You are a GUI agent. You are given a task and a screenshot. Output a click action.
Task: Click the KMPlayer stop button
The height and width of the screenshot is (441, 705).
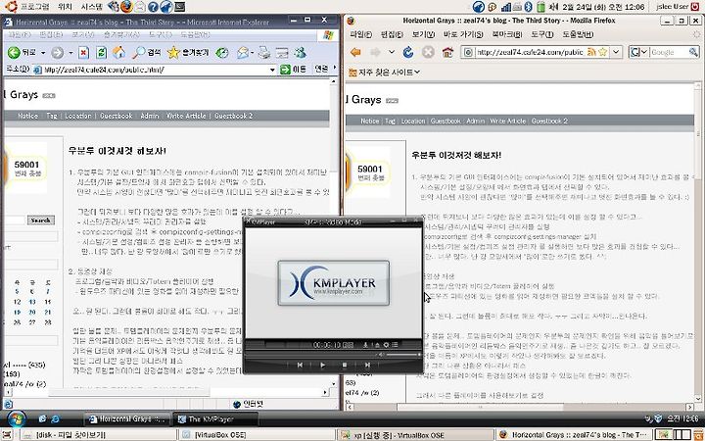pyautogui.click(x=345, y=365)
